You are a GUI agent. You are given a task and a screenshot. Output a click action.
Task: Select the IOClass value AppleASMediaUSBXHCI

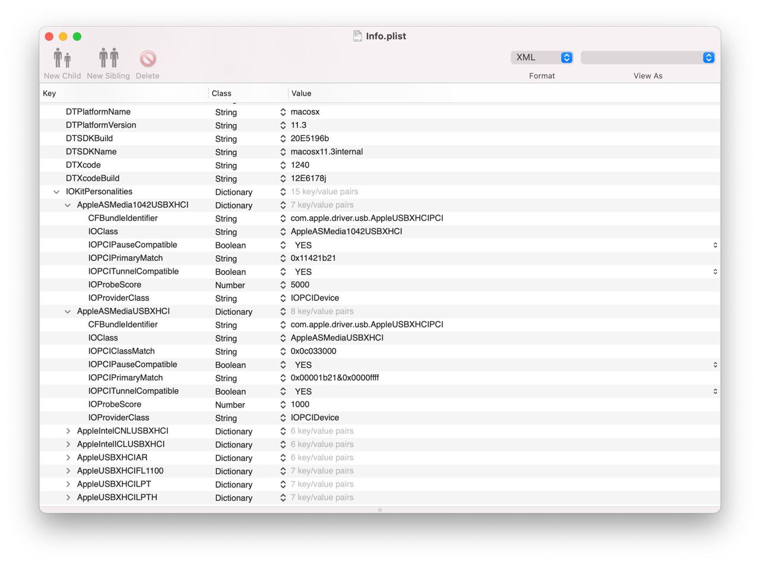[337, 338]
